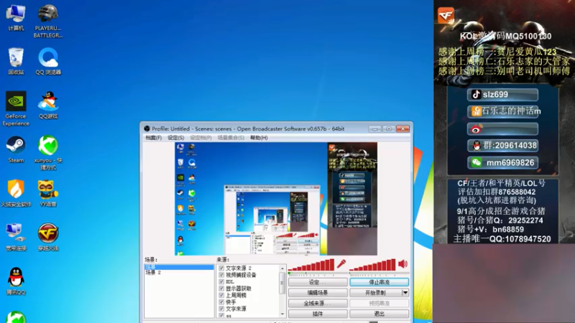Viewport: 575px width, 323px height.
Task: Click the 编辑场景 button
Action: click(318, 293)
